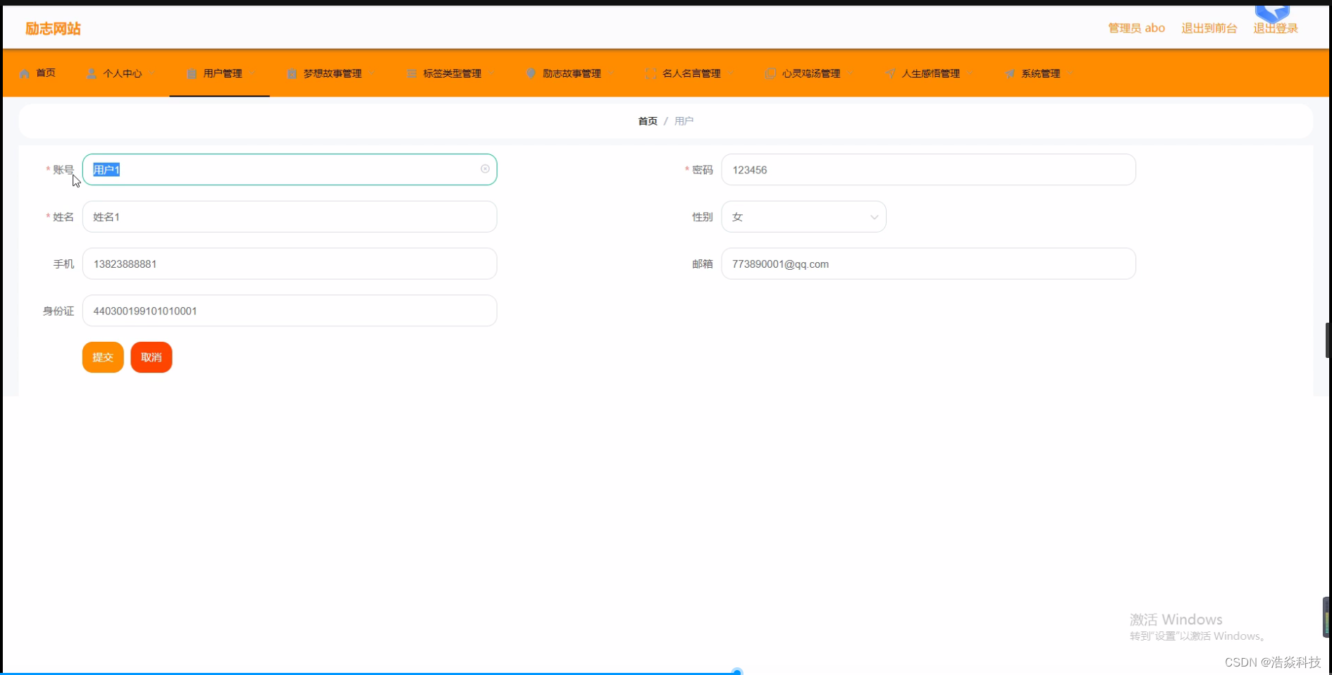Select the pin icon for 励志故事管理
This screenshot has height=675, width=1332.
pos(531,73)
